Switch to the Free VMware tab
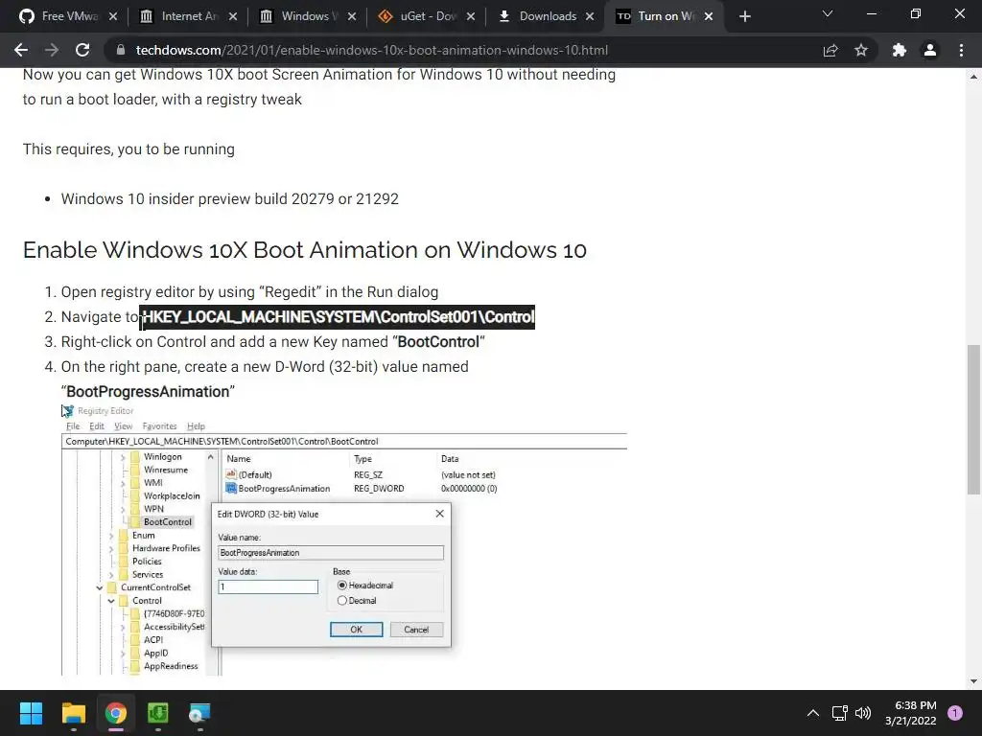This screenshot has height=736, width=982. pos(61,16)
